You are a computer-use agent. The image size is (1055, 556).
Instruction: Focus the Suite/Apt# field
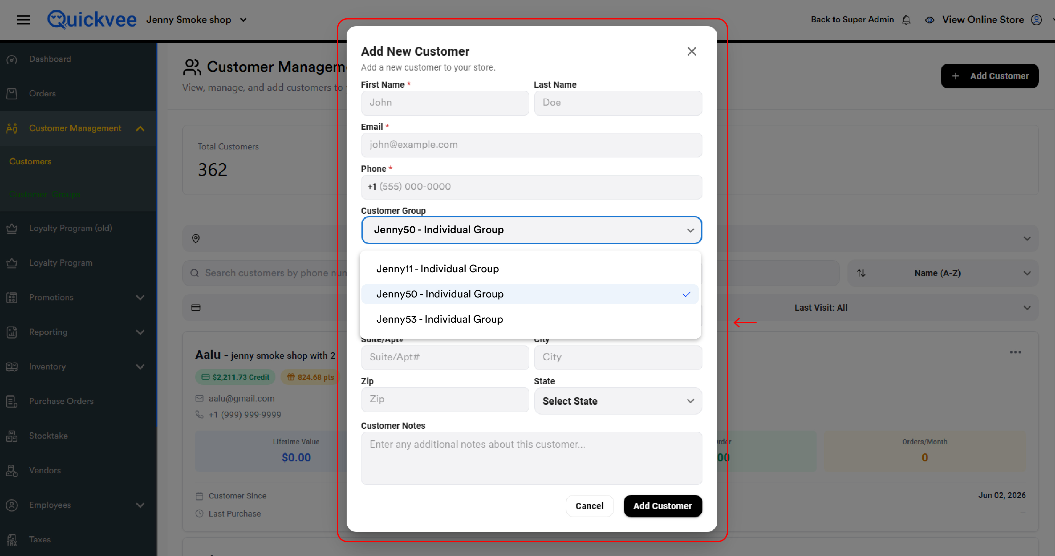pos(445,357)
